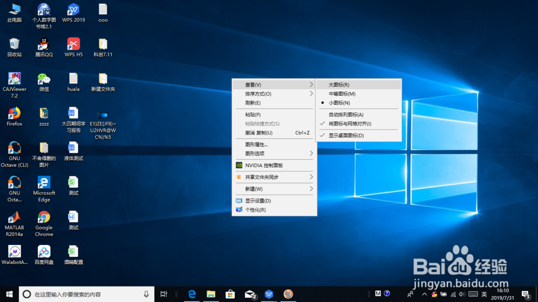
Task: Open 个性化(R) personalization
Action: coord(274,210)
